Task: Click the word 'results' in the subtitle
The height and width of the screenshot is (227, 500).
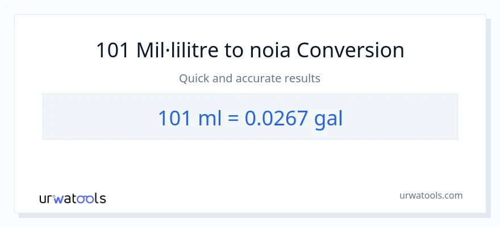Action: (x=303, y=78)
